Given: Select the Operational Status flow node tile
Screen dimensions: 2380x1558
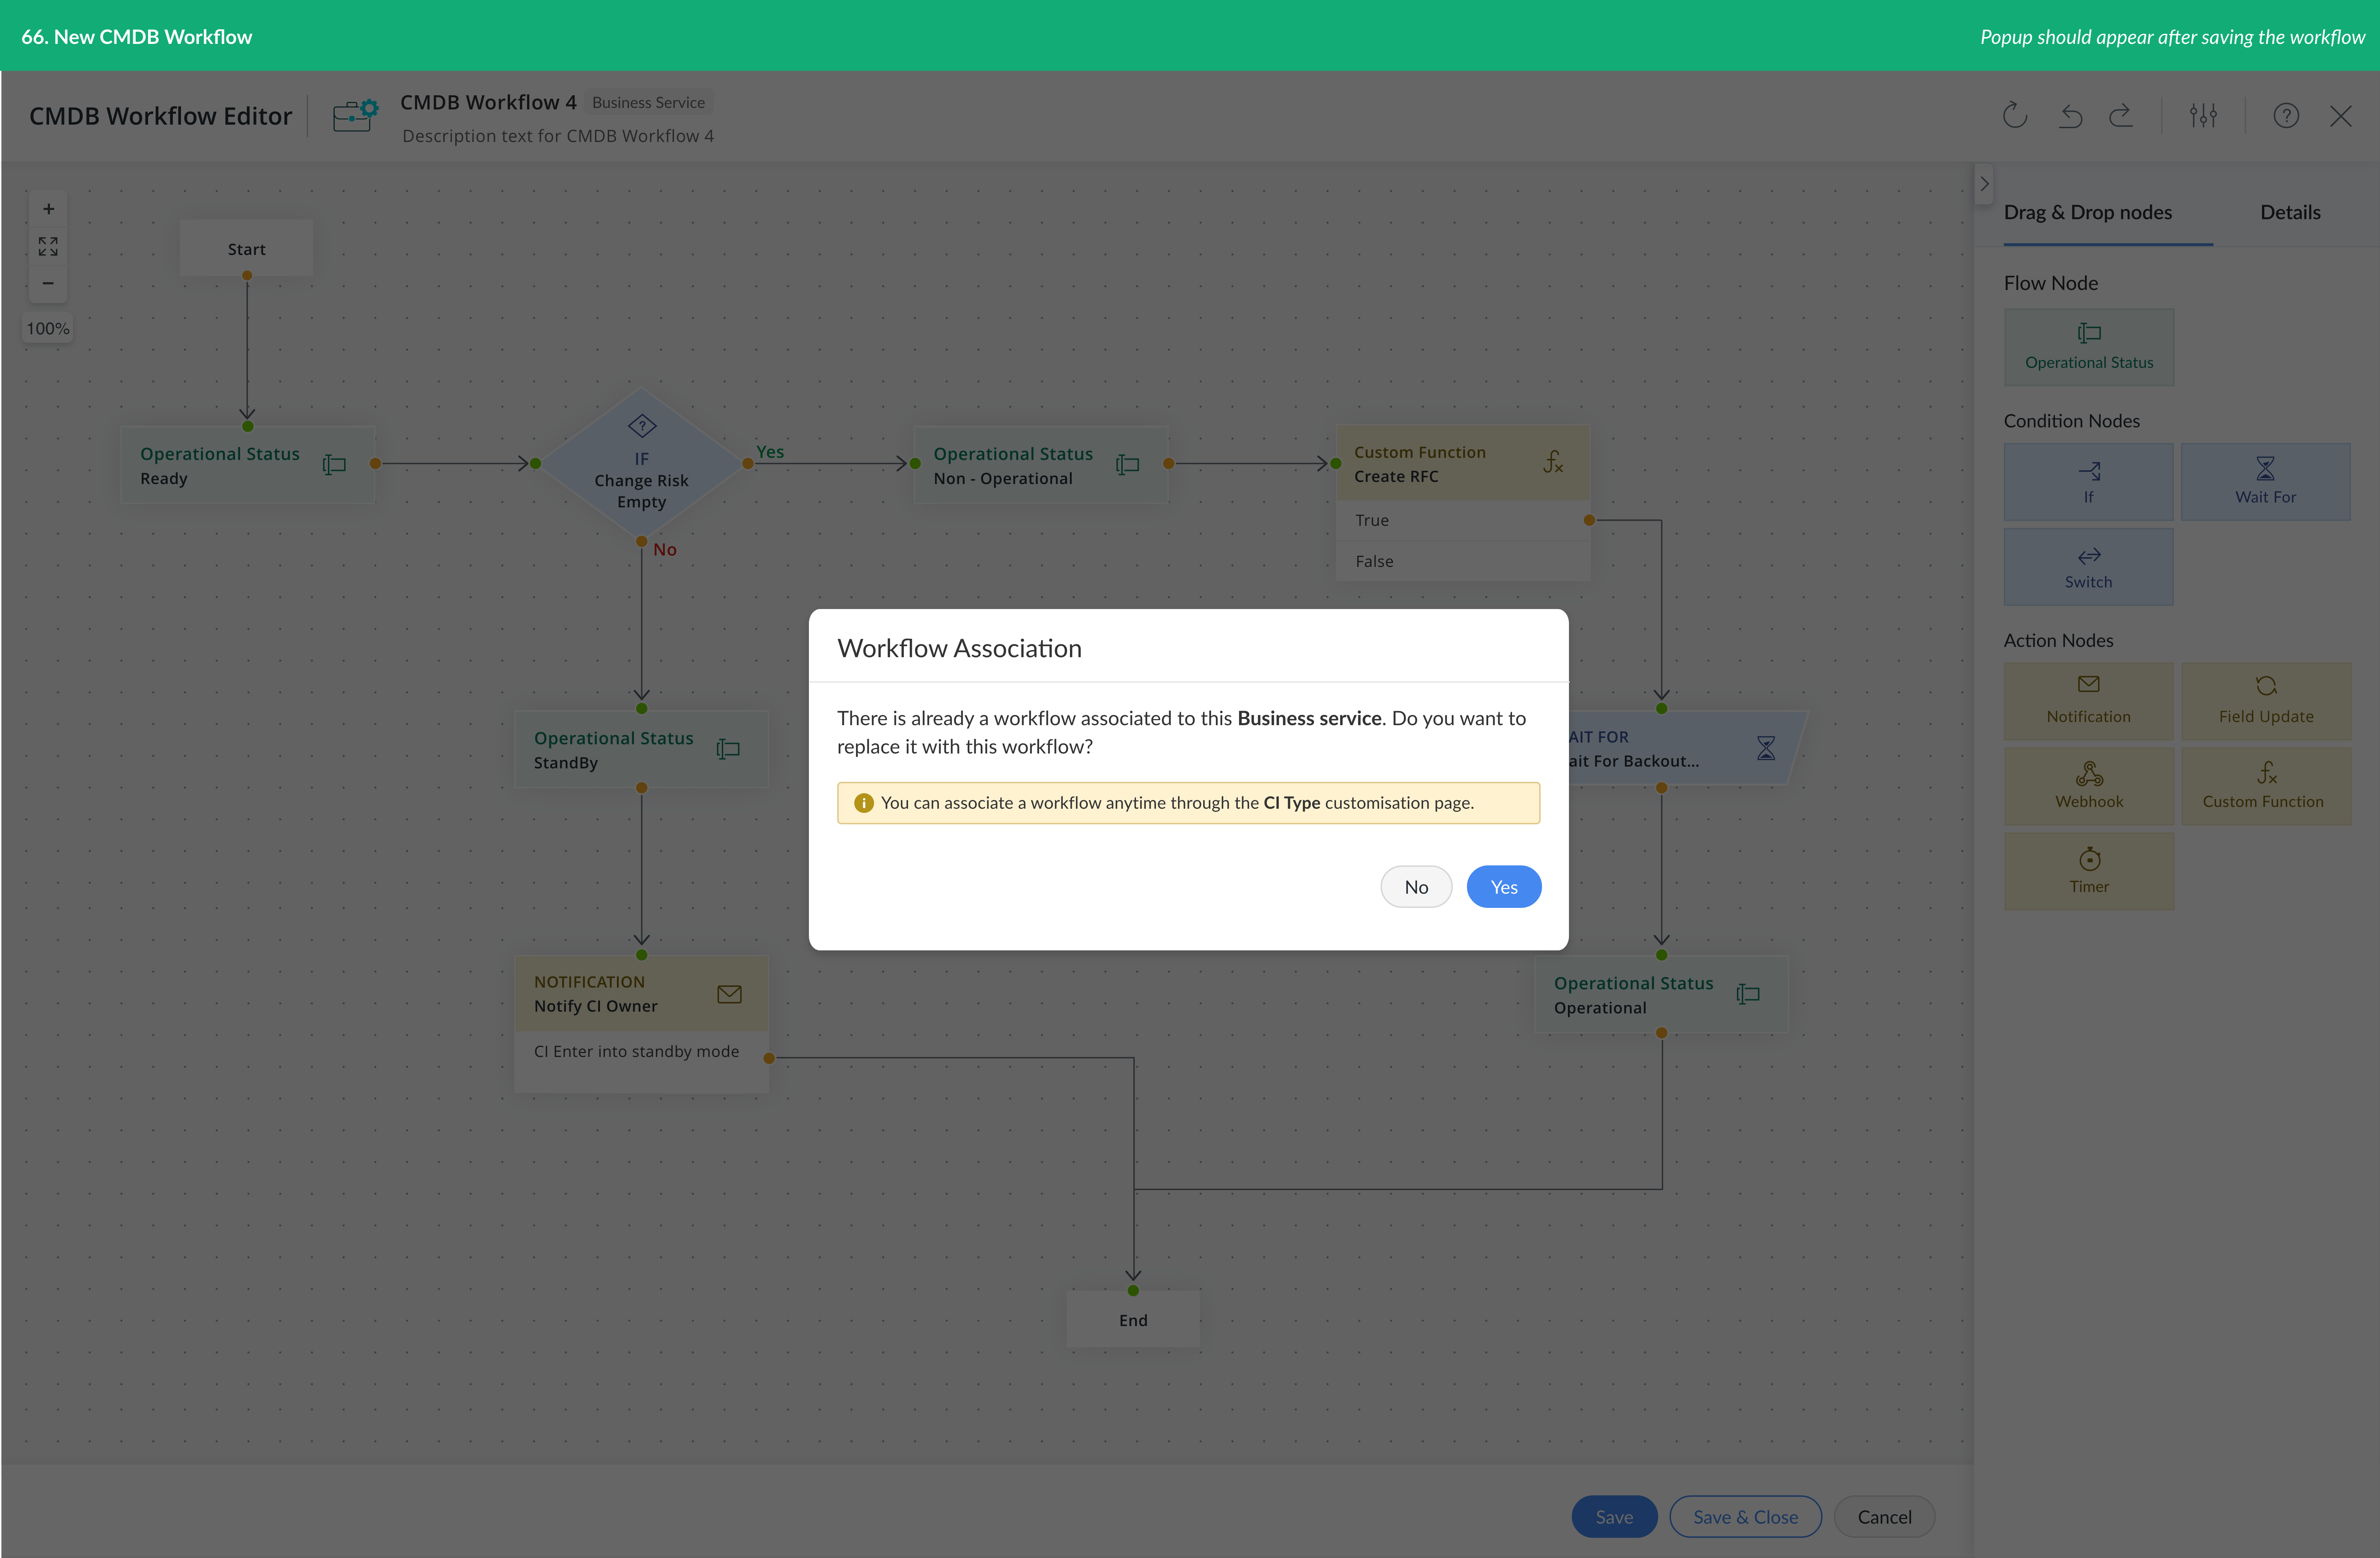Looking at the screenshot, I should (2089, 347).
